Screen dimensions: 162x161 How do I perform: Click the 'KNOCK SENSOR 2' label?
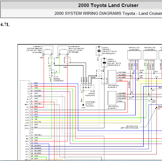pyautogui.click(x=110, y=51)
